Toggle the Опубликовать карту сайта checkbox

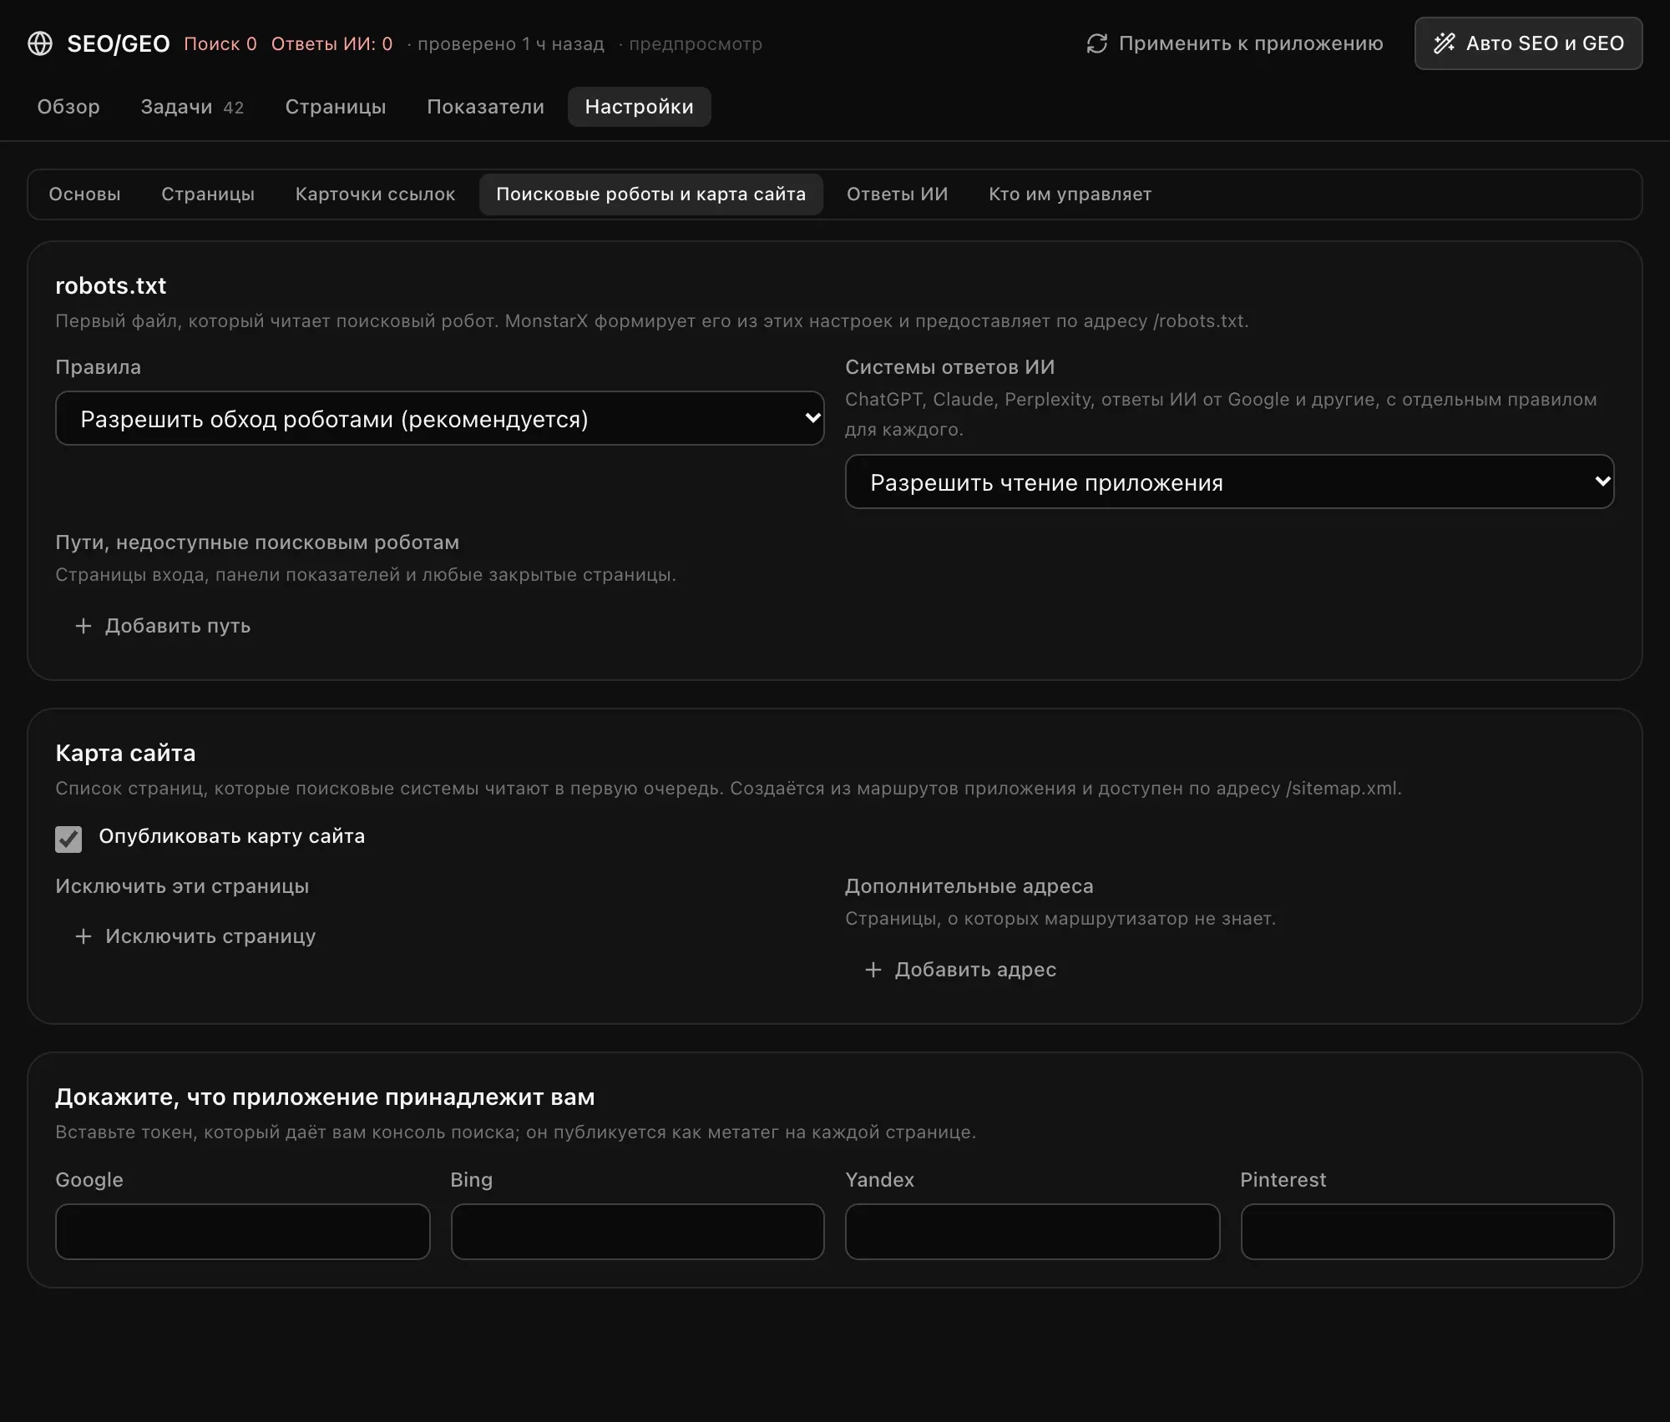point(68,839)
